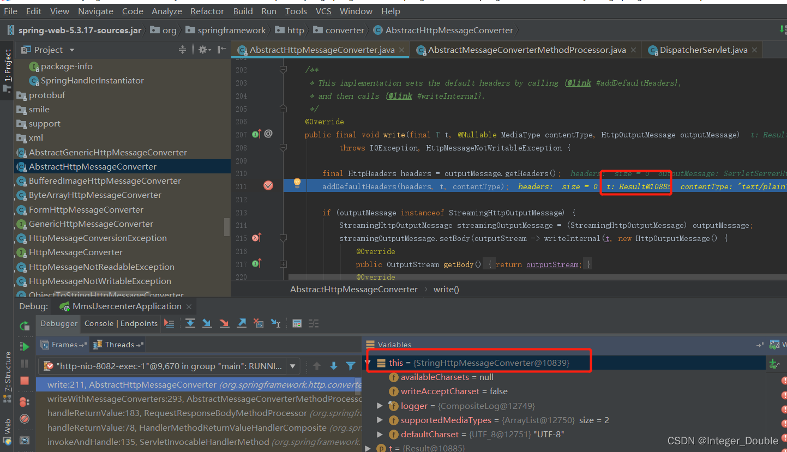Switch to the Debugger tab
The height and width of the screenshot is (452, 787).
coord(59,323)
